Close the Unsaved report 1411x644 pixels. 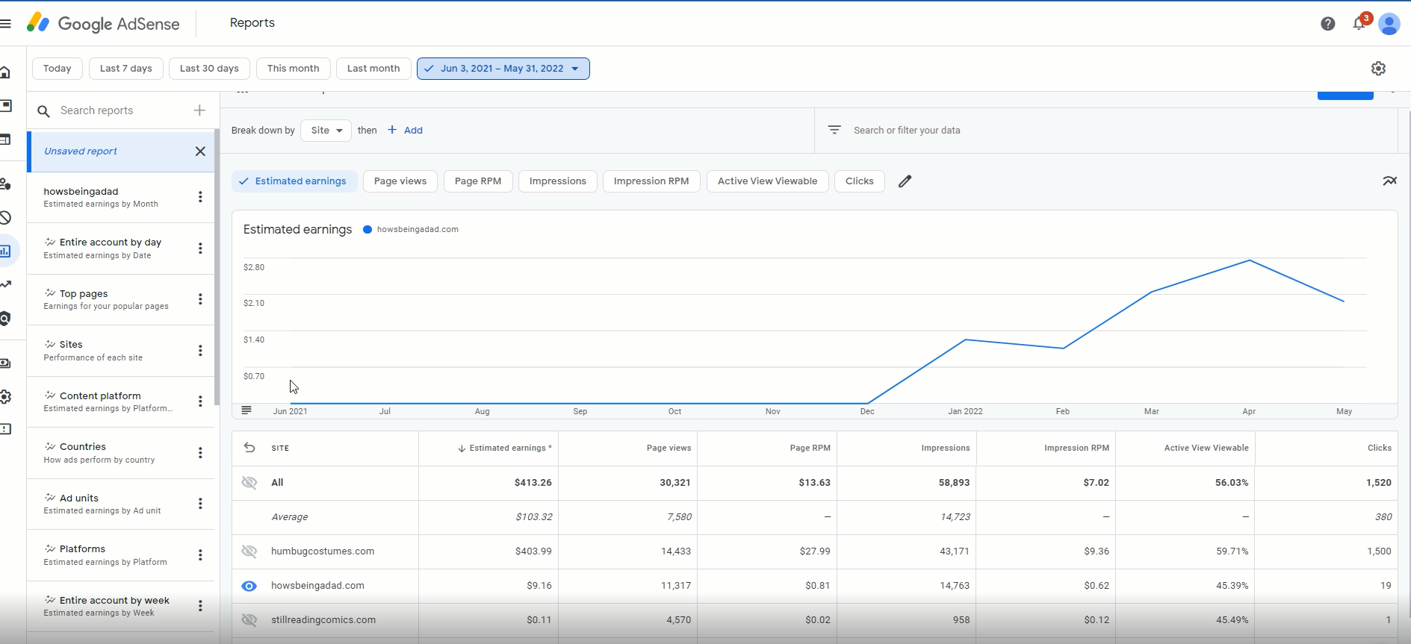click(x=200, y=151)
